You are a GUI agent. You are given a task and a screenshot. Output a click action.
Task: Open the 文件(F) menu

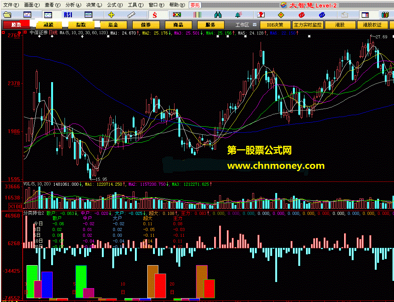coord(11,5)
